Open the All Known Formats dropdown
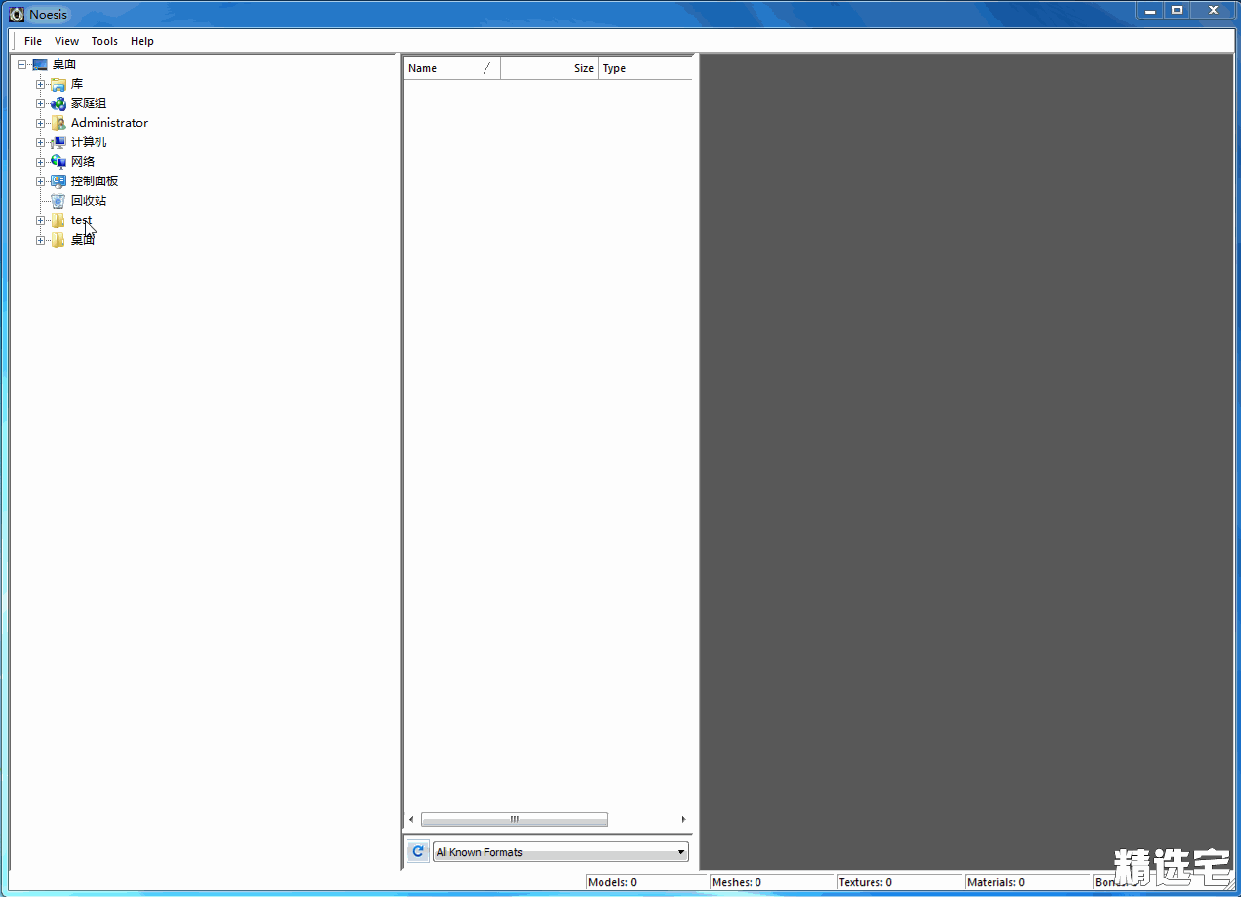1241x897 pixels. click(x=561, y=852)
